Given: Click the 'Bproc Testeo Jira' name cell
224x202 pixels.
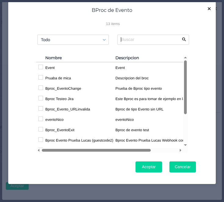Looking at the screenshot, I should coord(59,99).
